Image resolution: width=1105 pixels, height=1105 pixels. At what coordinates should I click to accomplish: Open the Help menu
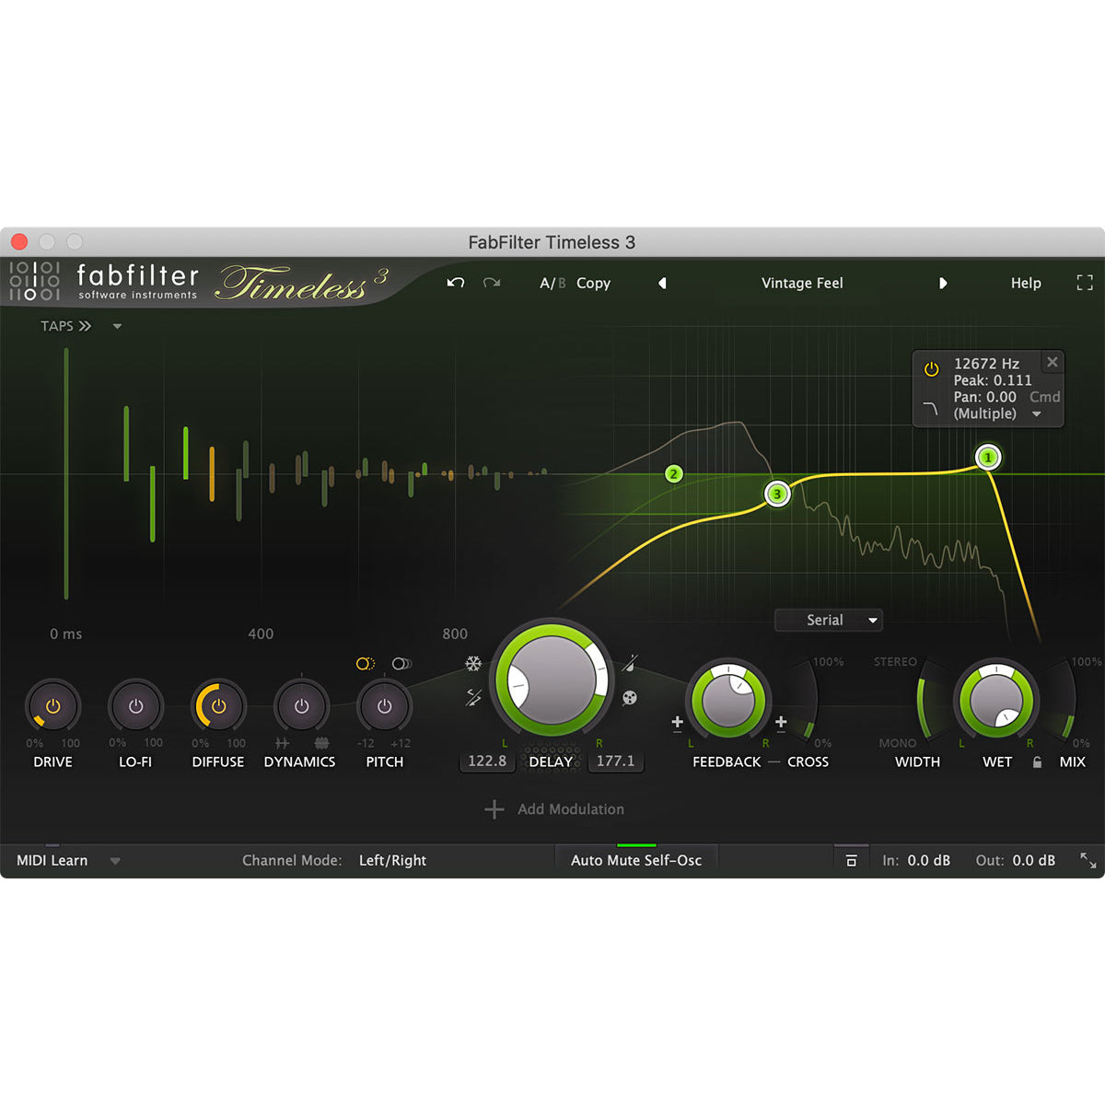click(1026, 283)
